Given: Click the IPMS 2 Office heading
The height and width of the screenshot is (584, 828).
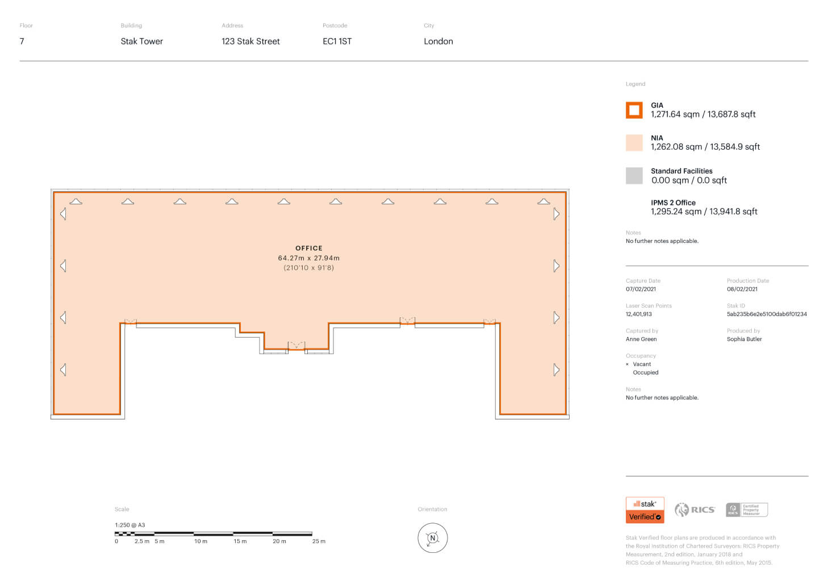Looking at the screenshot, I should tap(673, 203).
